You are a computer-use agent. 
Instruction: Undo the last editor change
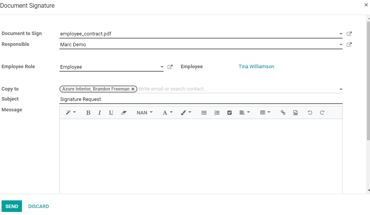tap(309, 113)
